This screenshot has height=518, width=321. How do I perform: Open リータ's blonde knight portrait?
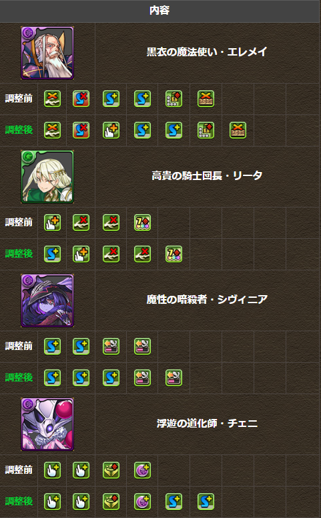tap(47, 177)
